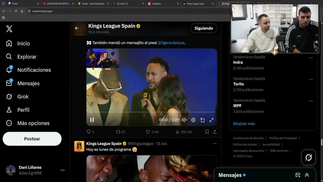
Task: Open Política de Privacidad link
Action: [283, 138]
